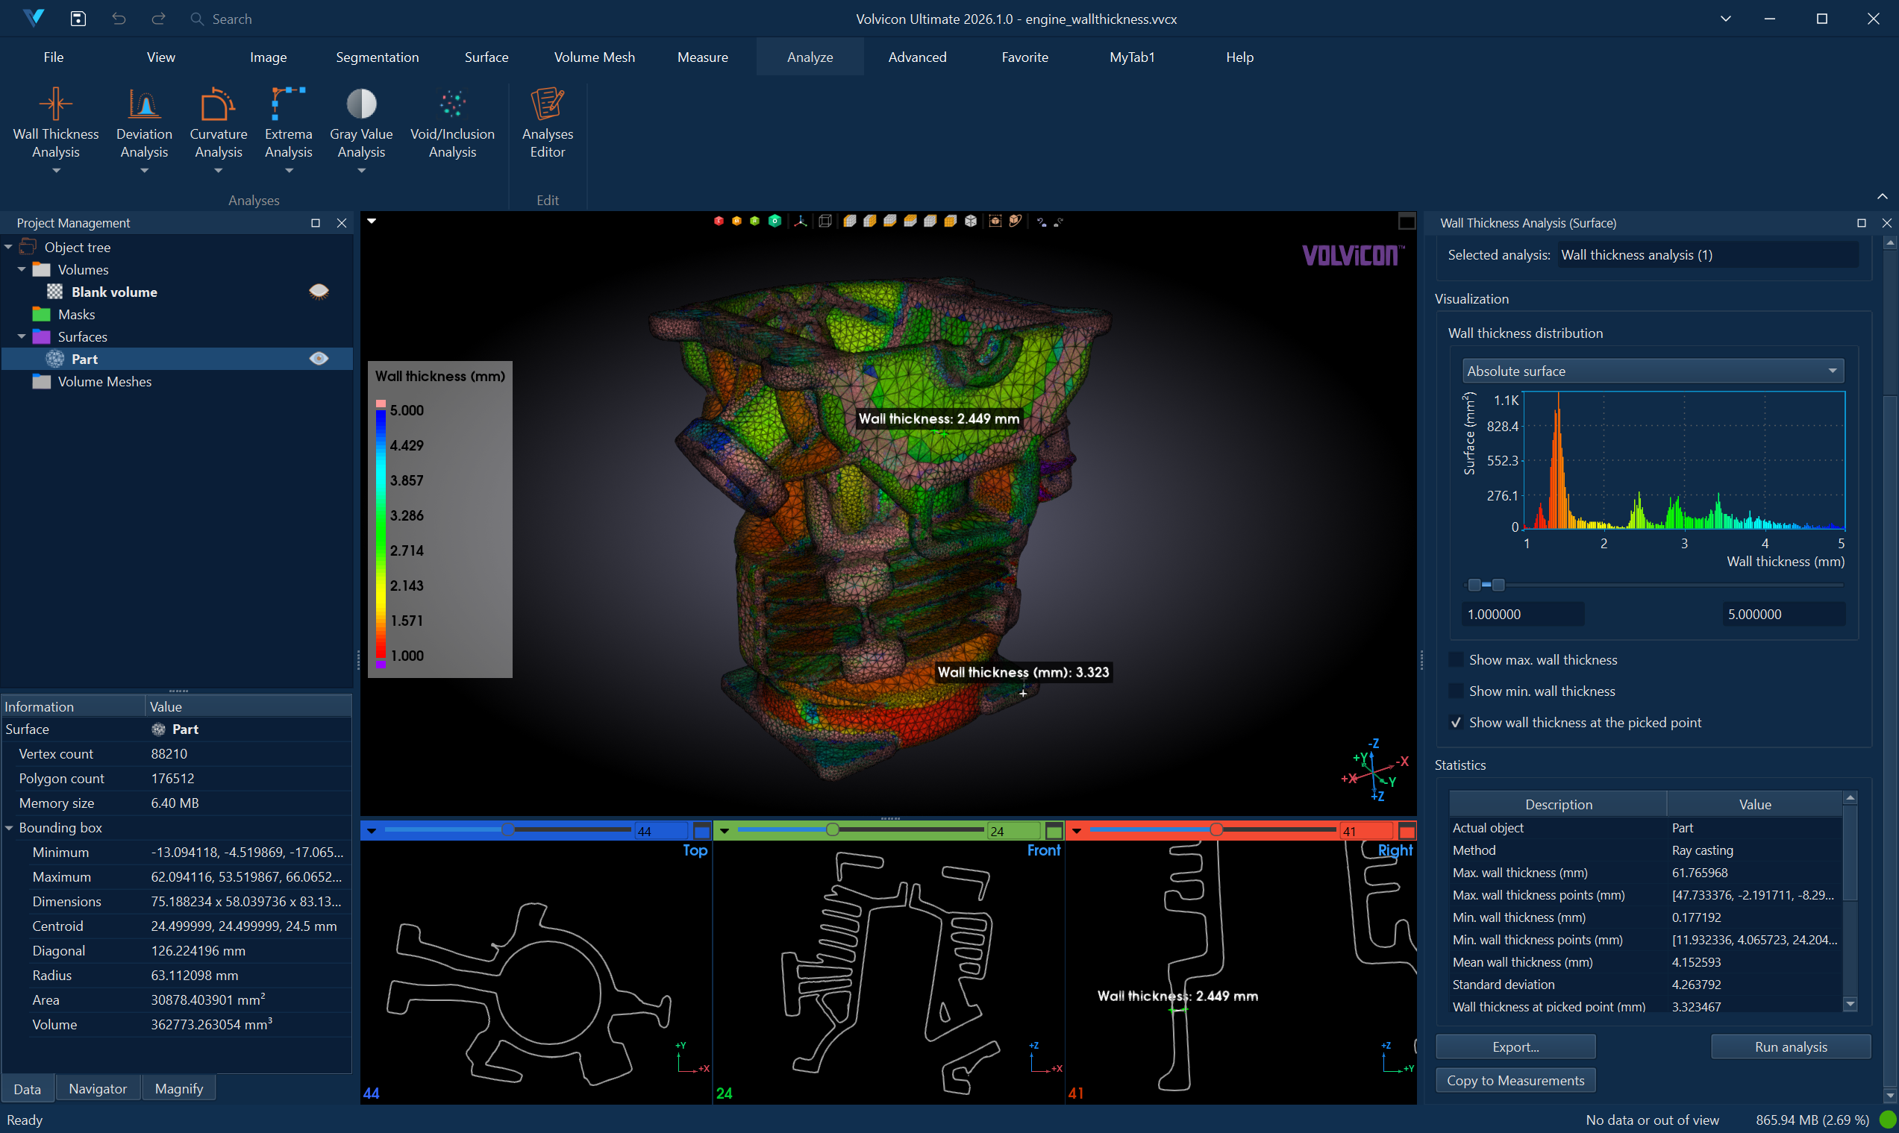1899x1133 pixels.
Task: Click the Save icon in the title bar
Action: (x=77, y=19)
